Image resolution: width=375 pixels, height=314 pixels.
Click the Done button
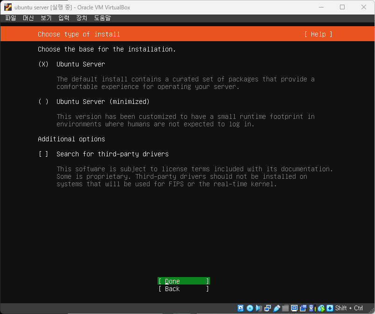pyautogui.click(x=184, y=281)
